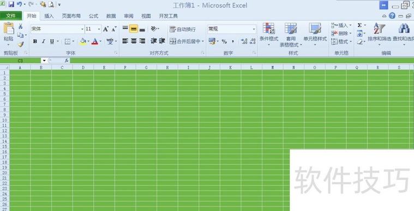Set bottom vertical alignment
Screen dimensions: 414x211
(142, 29)
